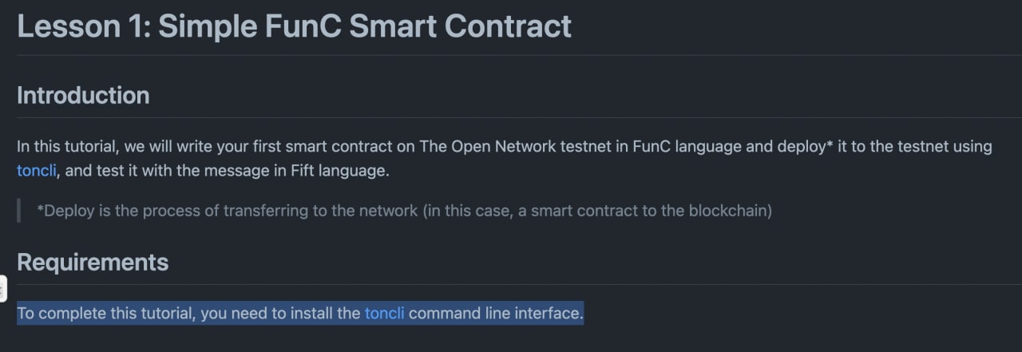
Task: Click "Smart Contract" in the page title
Action: point(461,26)
